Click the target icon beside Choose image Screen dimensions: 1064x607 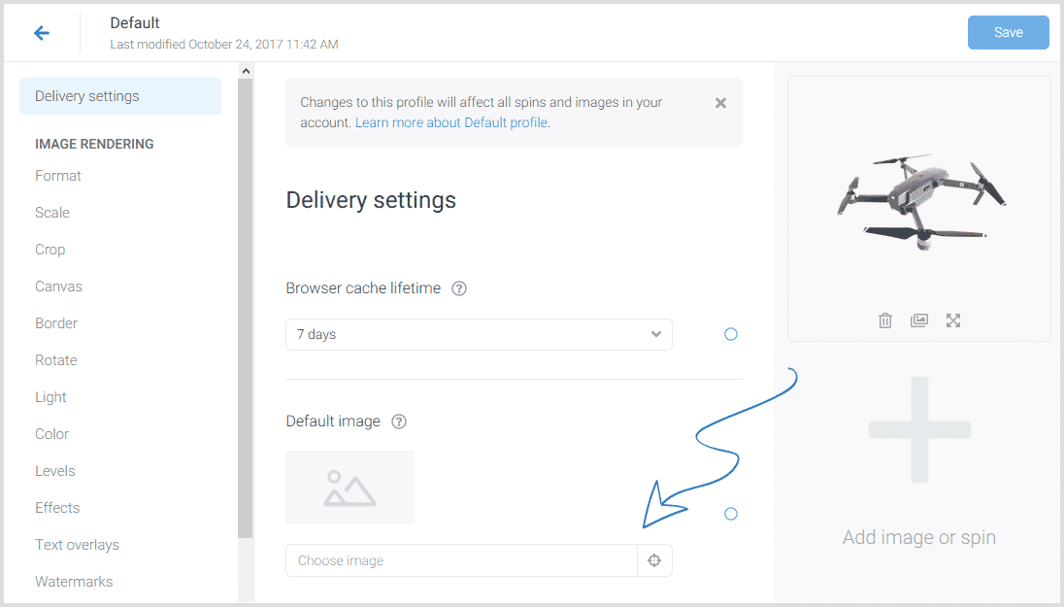coord(654,560)
